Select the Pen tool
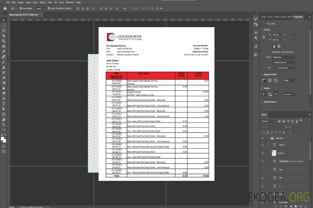Image resolution: width=313 pixels, height=208 pixels. click(x=3, y=99)
